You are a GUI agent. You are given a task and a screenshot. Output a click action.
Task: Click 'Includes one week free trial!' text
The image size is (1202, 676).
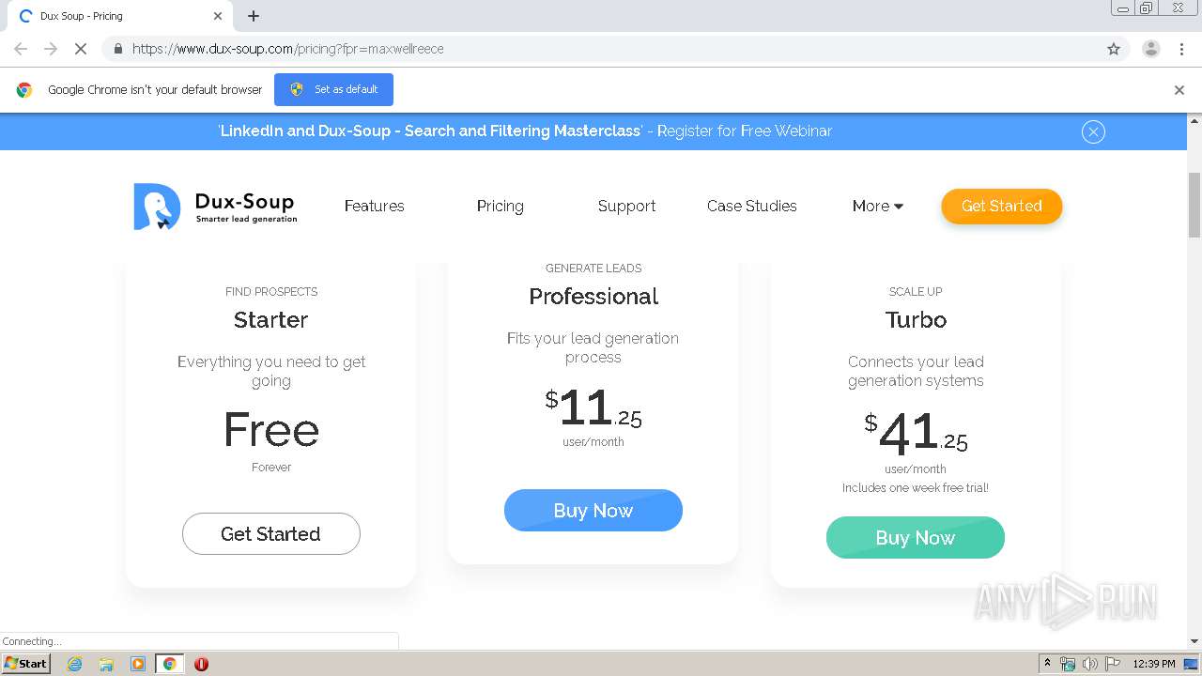916,488
